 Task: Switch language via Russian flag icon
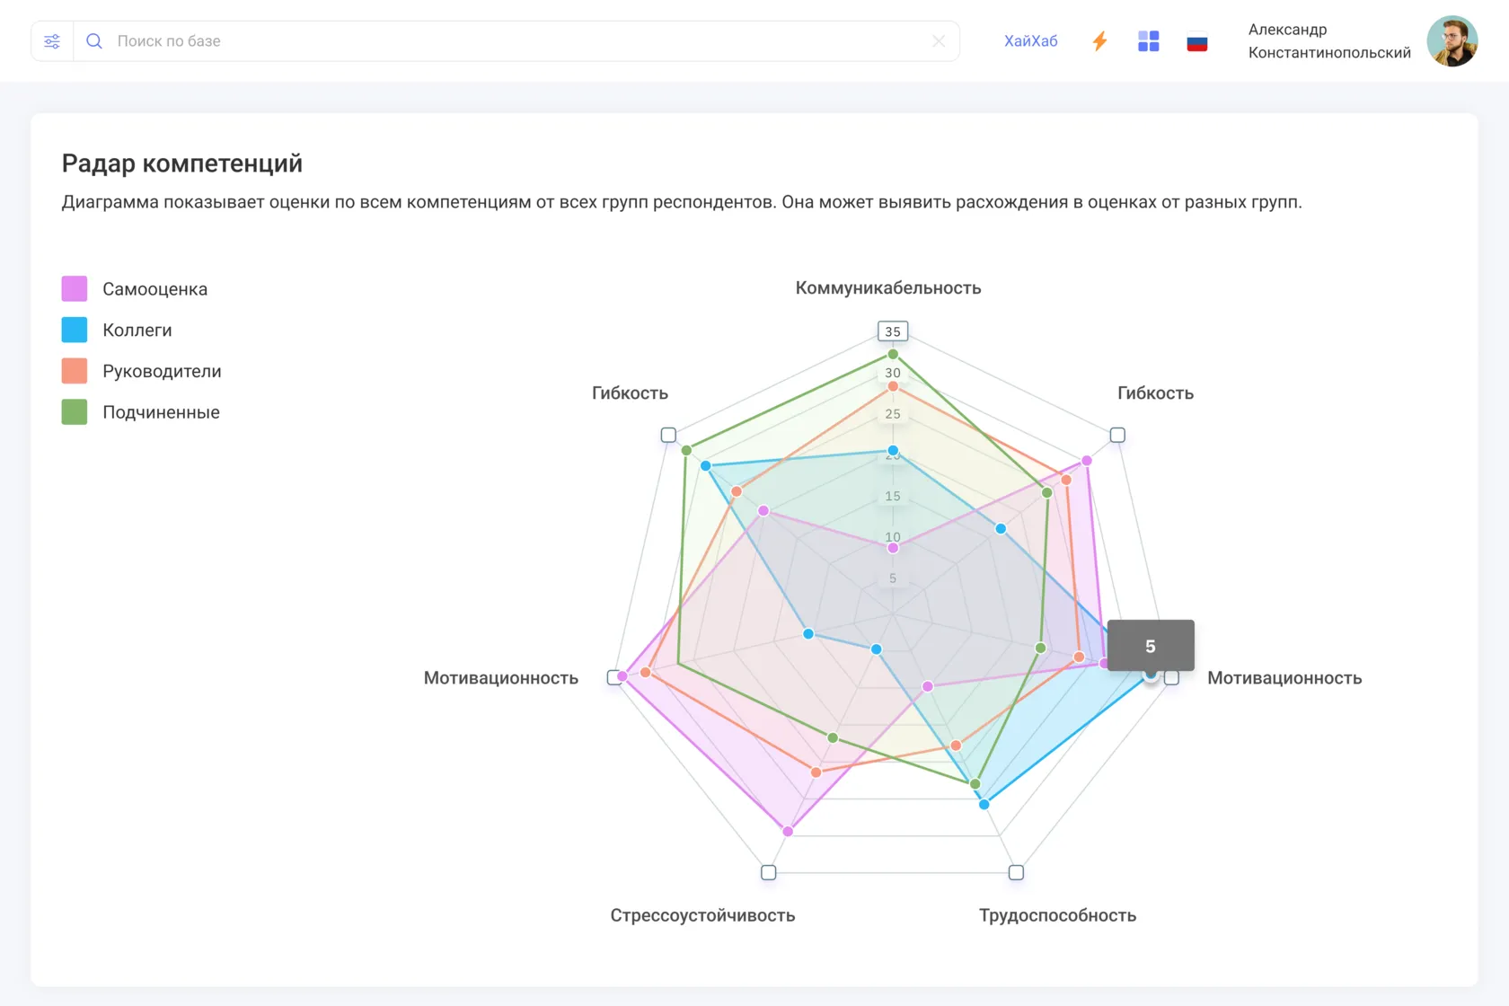pos(1196,41)
